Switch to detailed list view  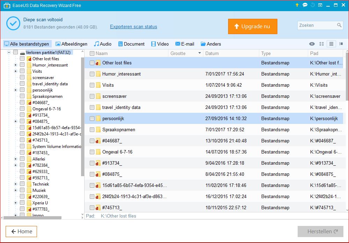click(x=331, y=44)
